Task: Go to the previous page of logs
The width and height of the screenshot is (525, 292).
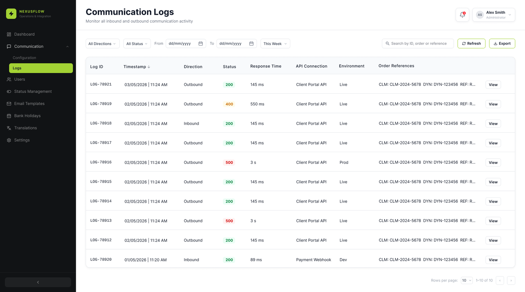Action: pyautogui.click(x=500, y=280)
